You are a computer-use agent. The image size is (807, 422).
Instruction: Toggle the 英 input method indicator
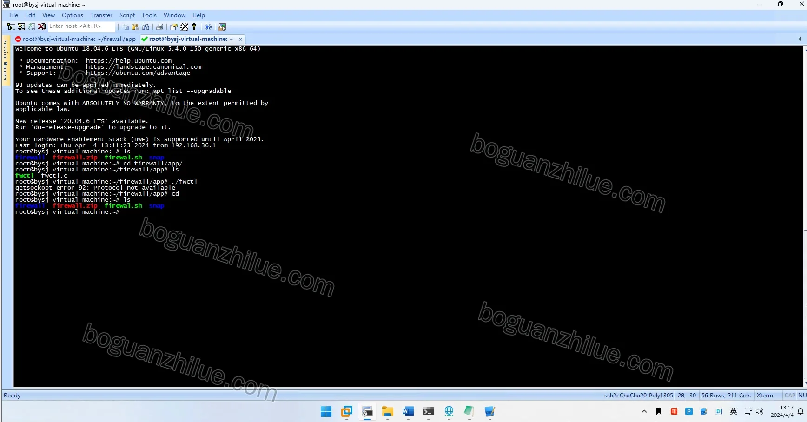click(x=734, y=411)
